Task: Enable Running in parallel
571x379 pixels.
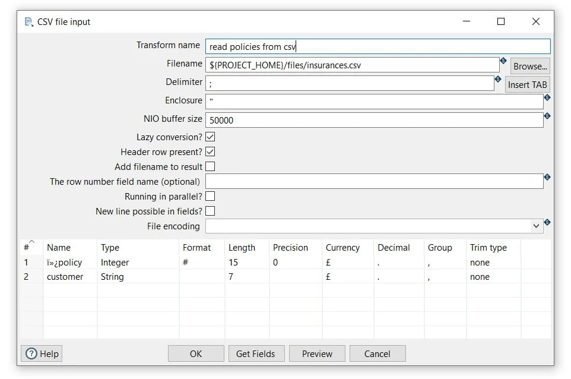Action: click(x=210, y=196)
